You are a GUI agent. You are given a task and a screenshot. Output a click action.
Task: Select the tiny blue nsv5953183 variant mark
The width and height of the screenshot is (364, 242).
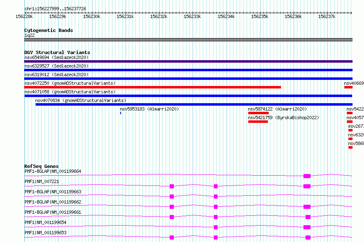coord(121,113)
